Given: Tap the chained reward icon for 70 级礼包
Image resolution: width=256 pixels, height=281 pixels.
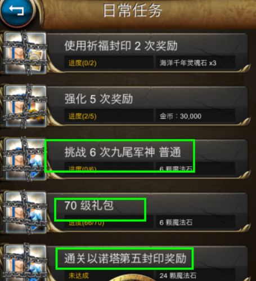Looking at the screenshot, I should tap(25, 212).
